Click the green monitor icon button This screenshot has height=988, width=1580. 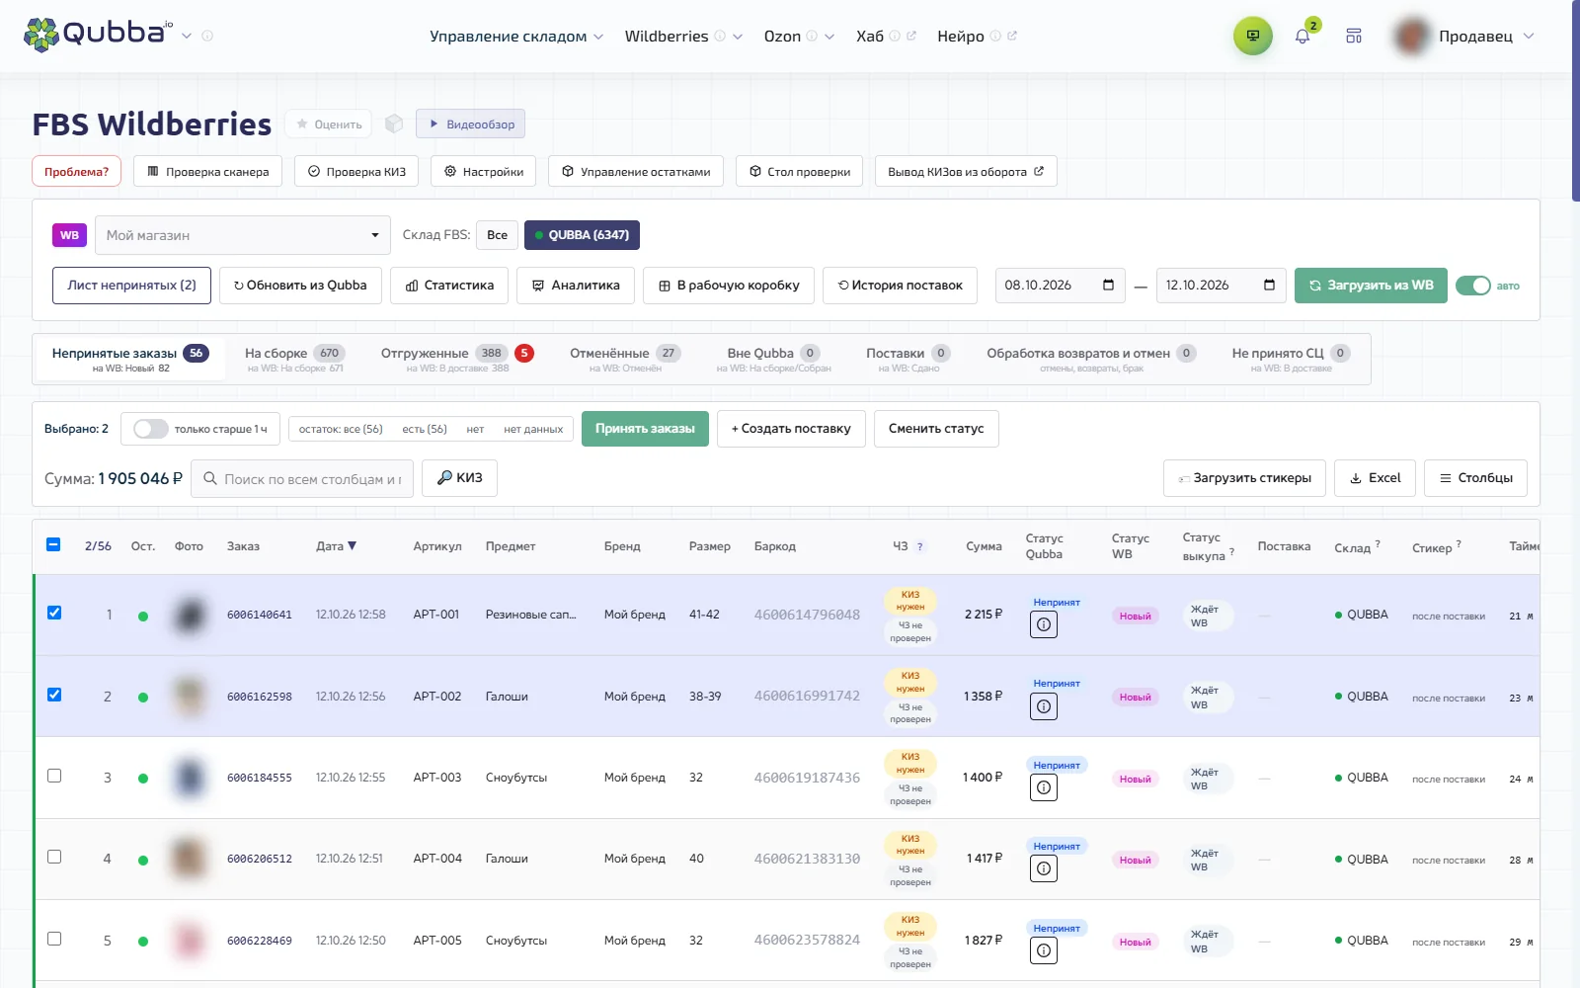(x=1253, y=36)
